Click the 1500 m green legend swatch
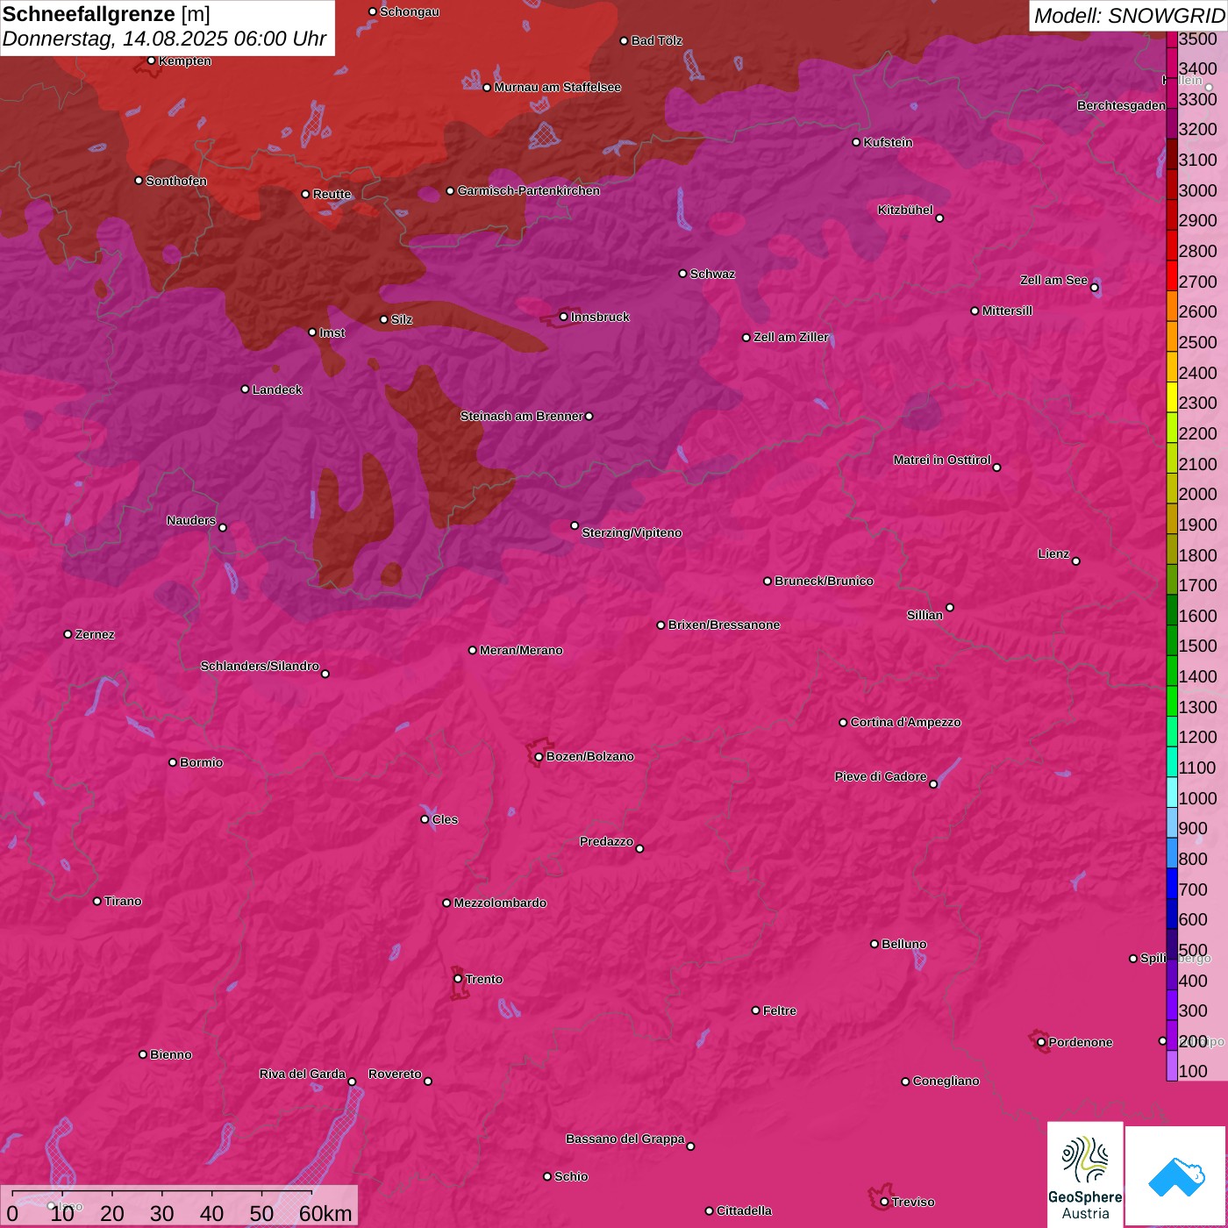This screenshot has width=1228, height=1228. (x=1171, y=640)
